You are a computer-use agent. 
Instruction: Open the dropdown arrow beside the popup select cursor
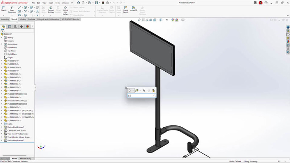point(133,91)
